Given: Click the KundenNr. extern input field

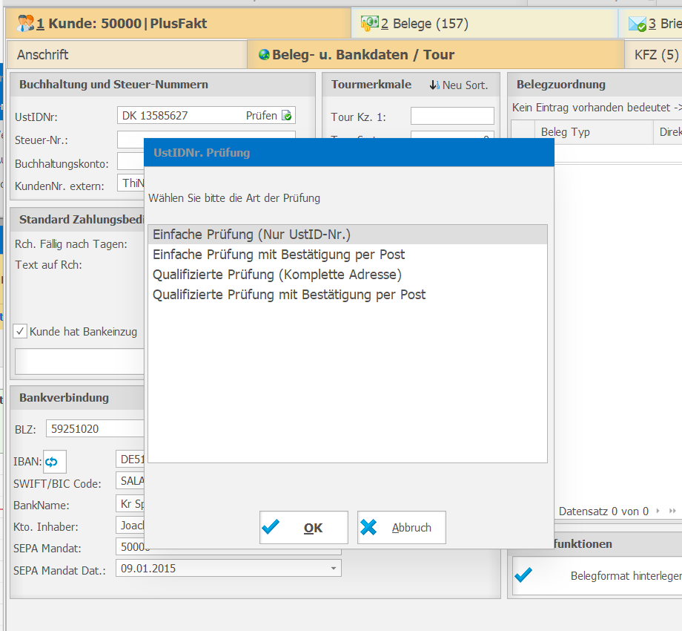Looking at the screenshot, I should pyautogui.click(x=130, y=183).
